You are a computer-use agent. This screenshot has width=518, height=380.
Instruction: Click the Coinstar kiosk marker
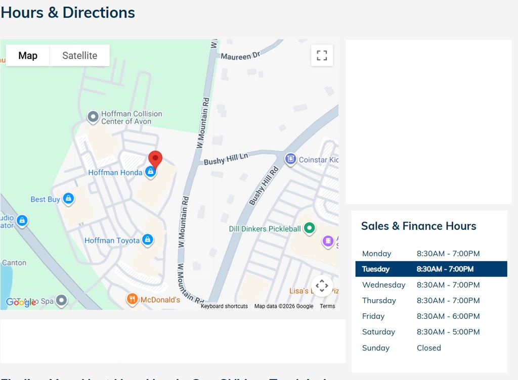290,160
